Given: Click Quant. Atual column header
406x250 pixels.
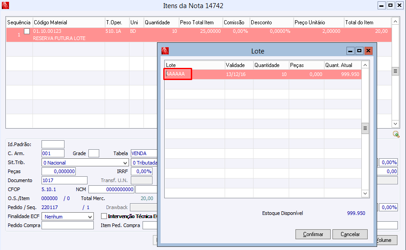Looking at the screenshot, I should point(342,65).
